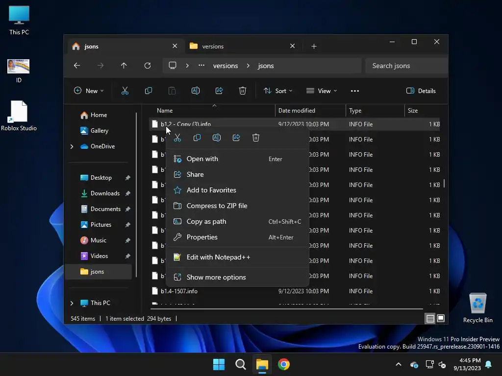
Task: Open the View dropdown
Action: pos(322,91)
